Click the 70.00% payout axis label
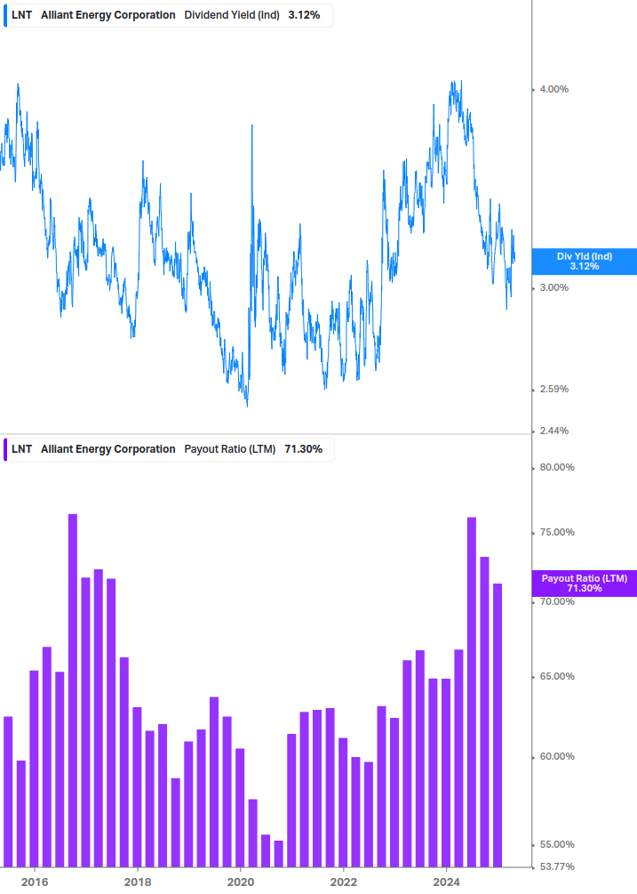Image resolution: width=637 pixels, height=894 pixels. [557, 602]
